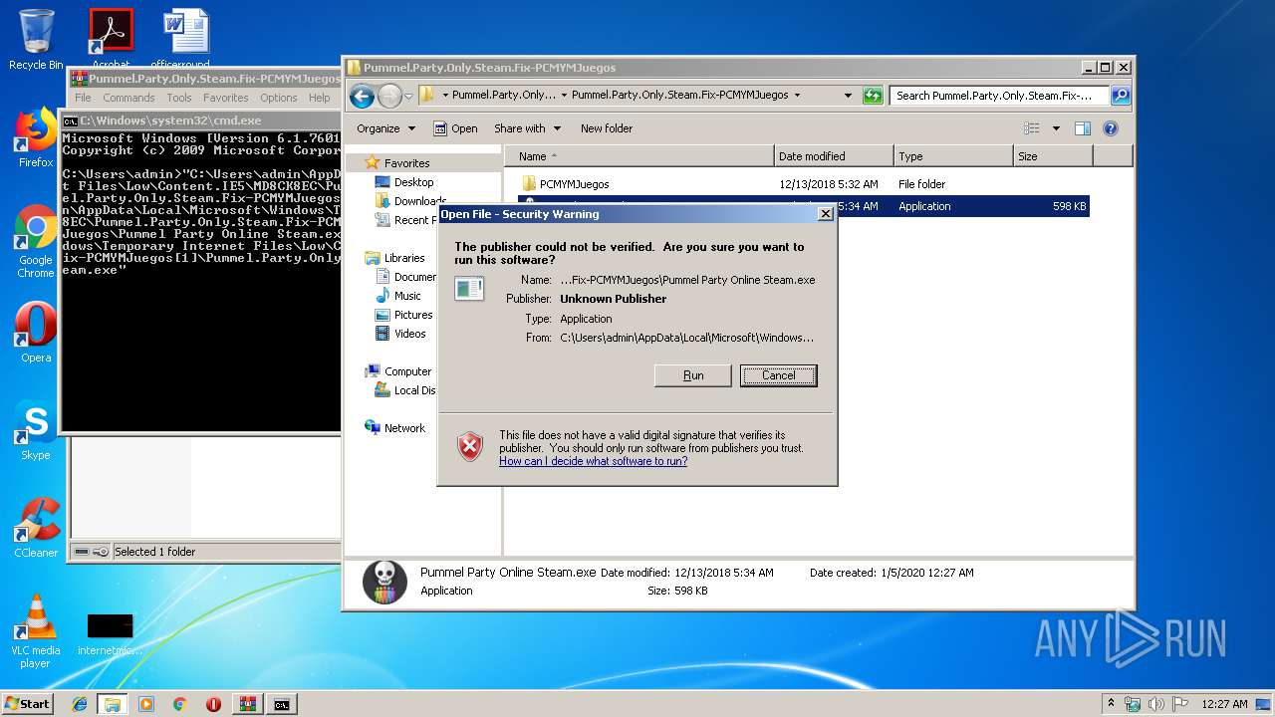This screenshot has height=717, width=1275.
Task: Click the Explorer Forward navigation arrow
Action: click(x=389, y=96)
